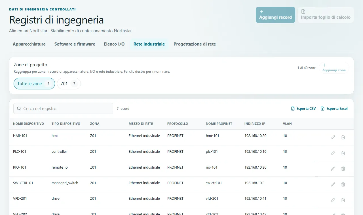The image size is (363, 215).
Task: Delete the RIO-101 record using trash icon
Action: click(343, 169)
